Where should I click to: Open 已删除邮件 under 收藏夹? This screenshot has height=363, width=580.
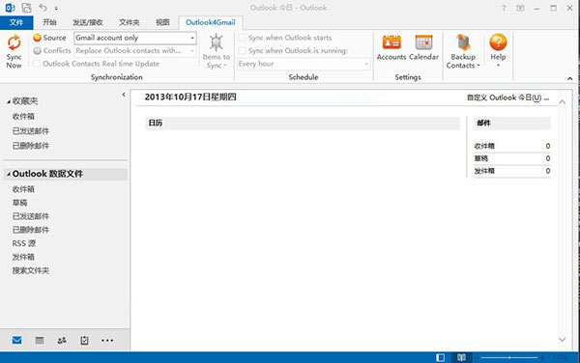pyautogui.click(x=31, y=146)
